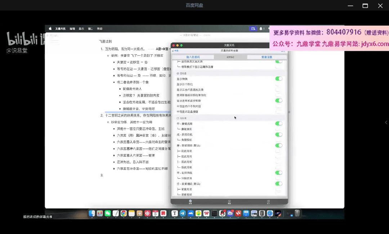
Task: Open the 编辑 menu in the menu bar
Action: click(x=72, y=29)
